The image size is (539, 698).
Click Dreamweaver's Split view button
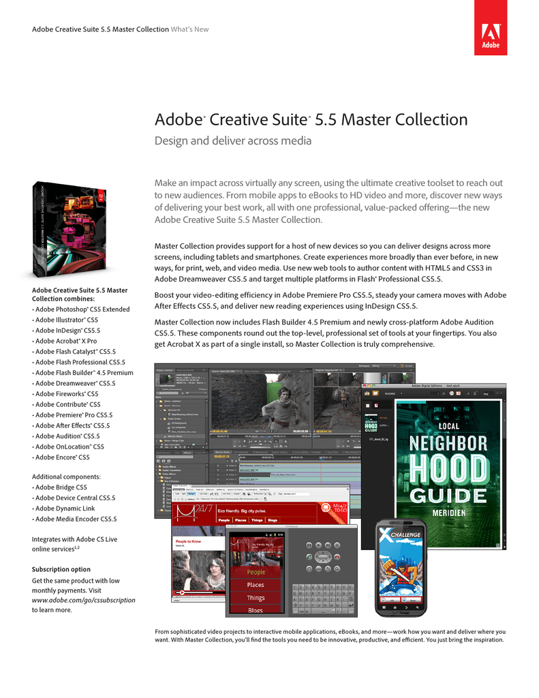pos(184,494)
